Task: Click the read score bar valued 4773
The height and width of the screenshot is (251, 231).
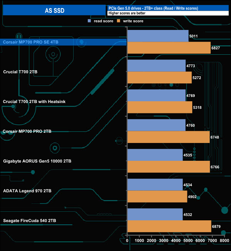Action: pyautogui.click(x=156, y=66)
